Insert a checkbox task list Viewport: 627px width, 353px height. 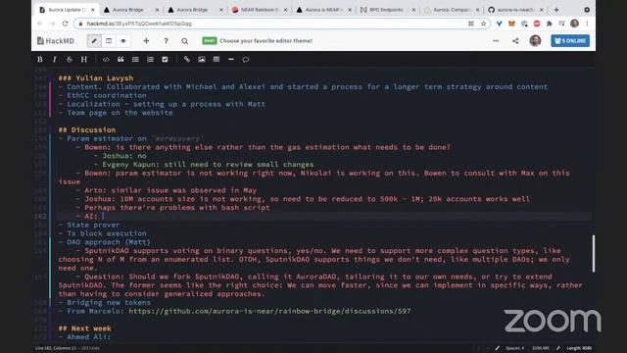click(x=165, y=59)
